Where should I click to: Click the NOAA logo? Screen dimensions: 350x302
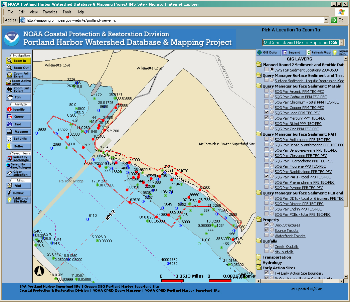pyautogui.click(x=12, y=38)
